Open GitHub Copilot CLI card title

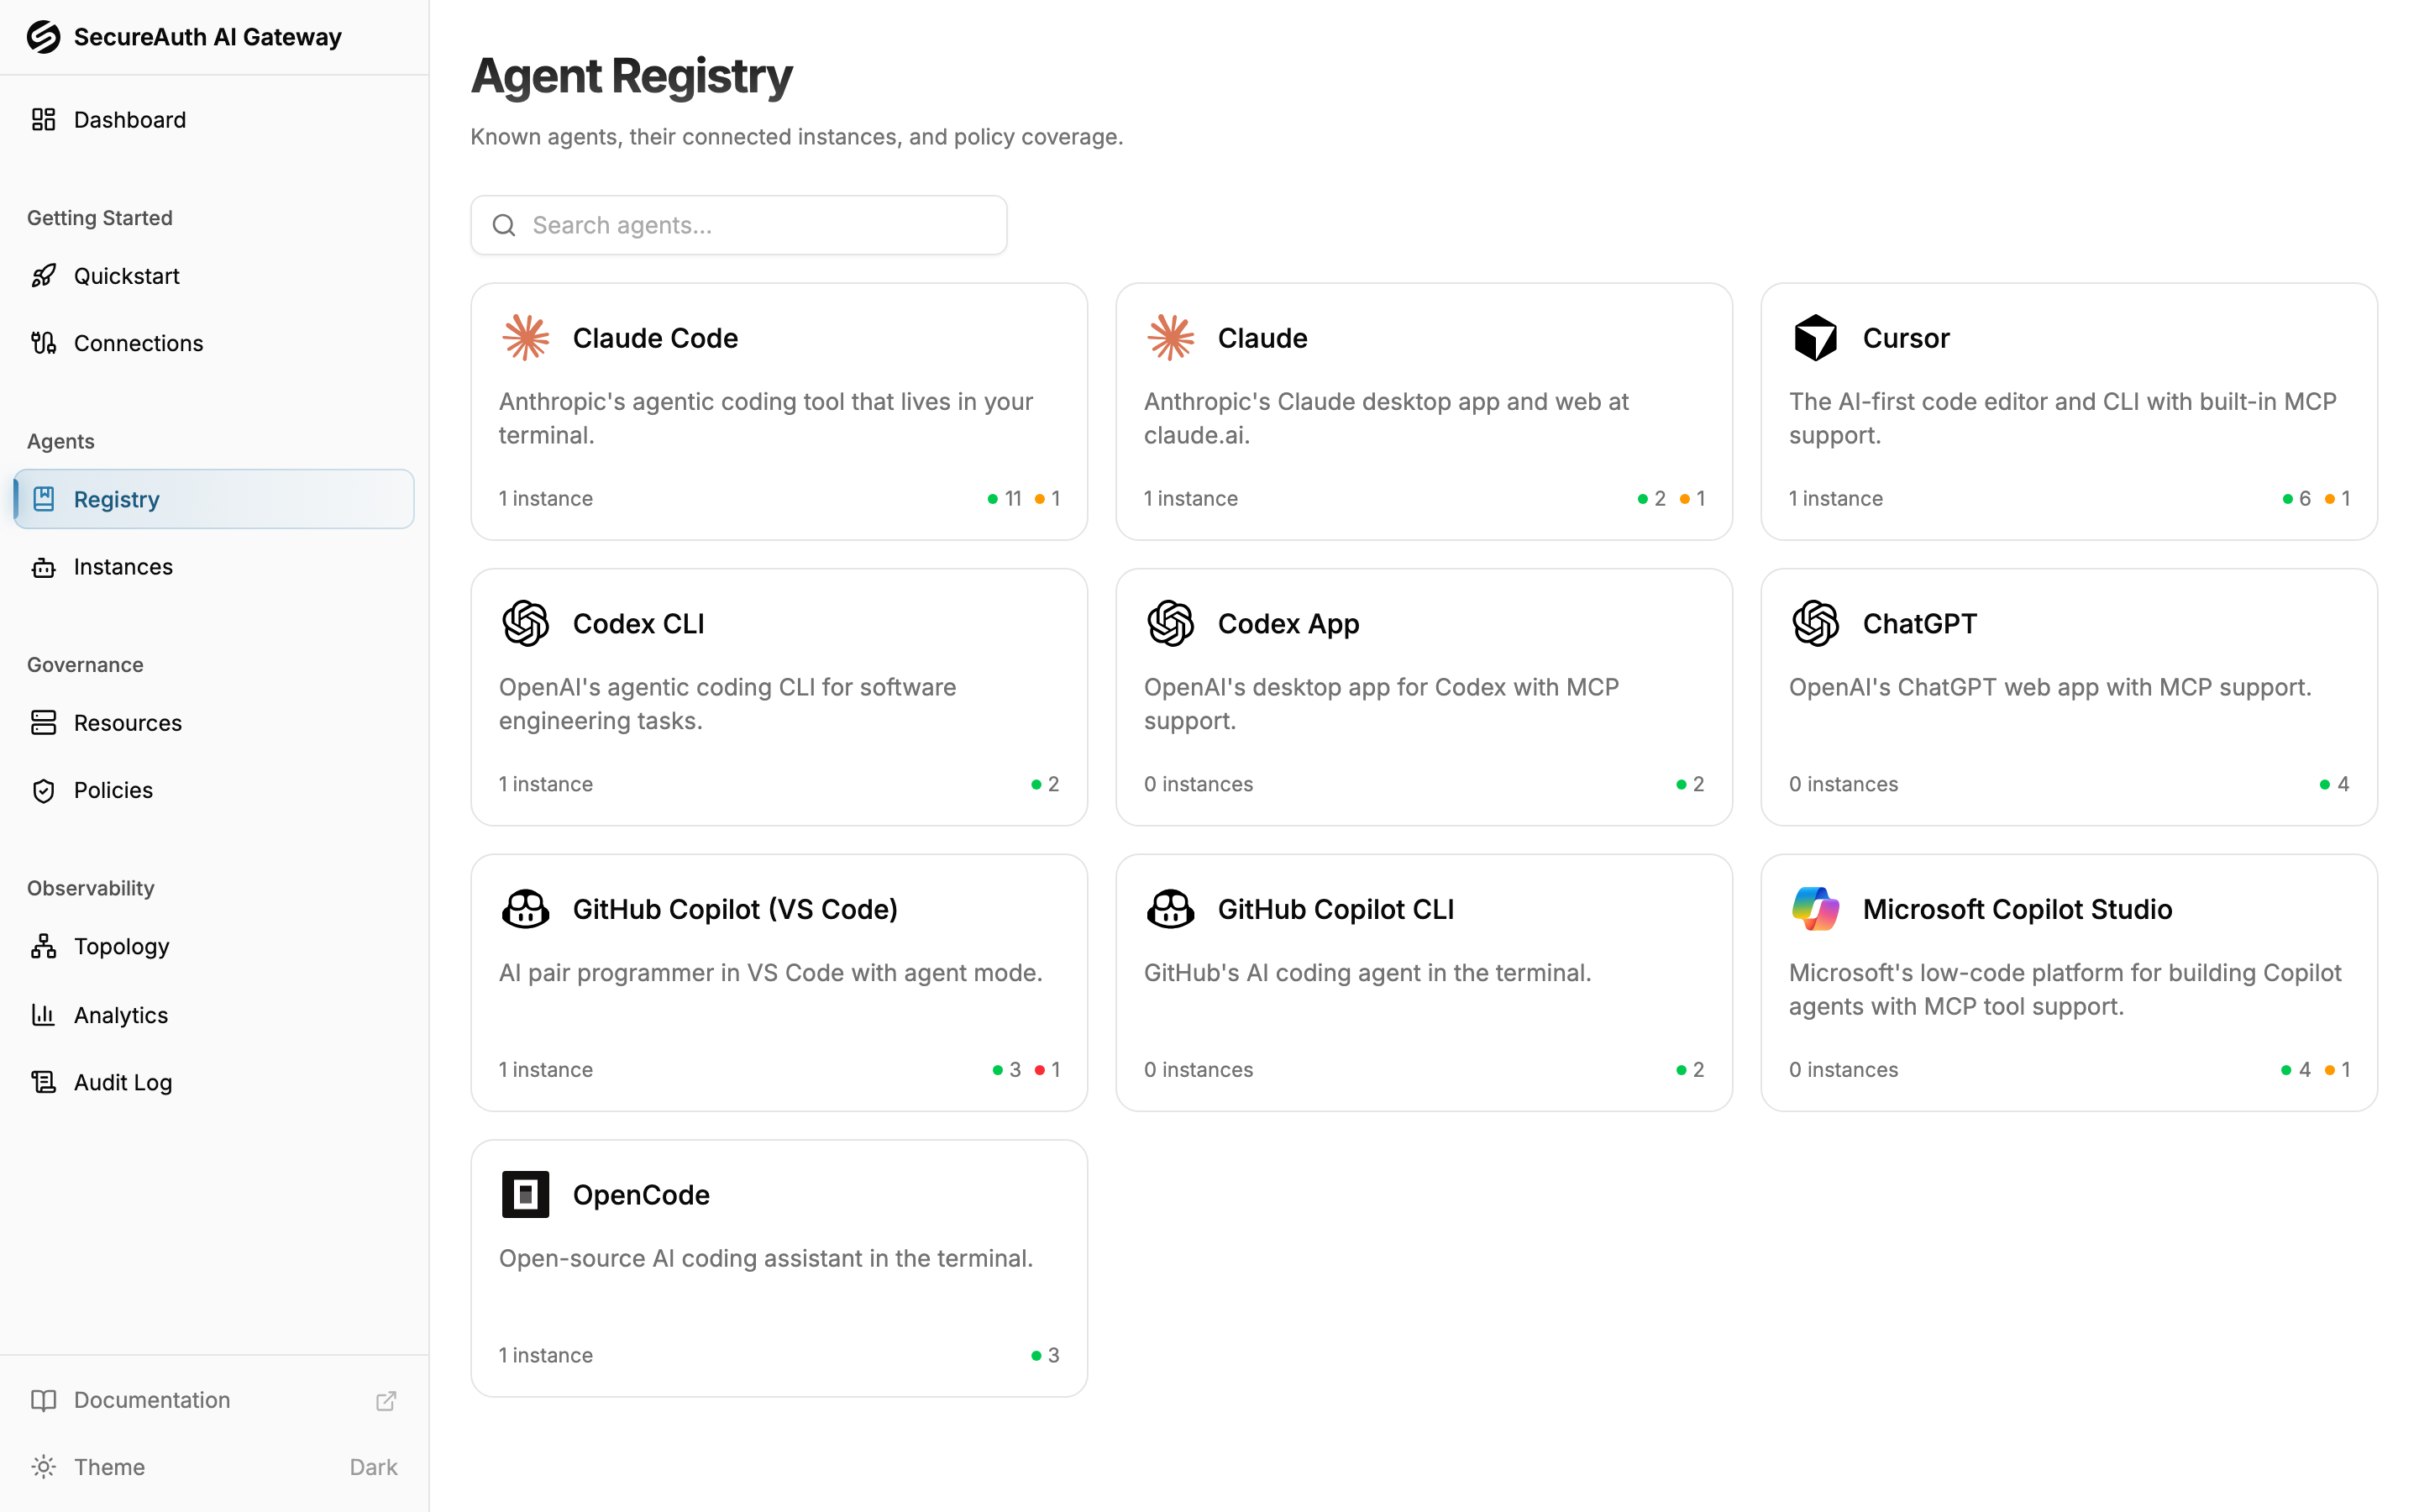pos(1335,909)
